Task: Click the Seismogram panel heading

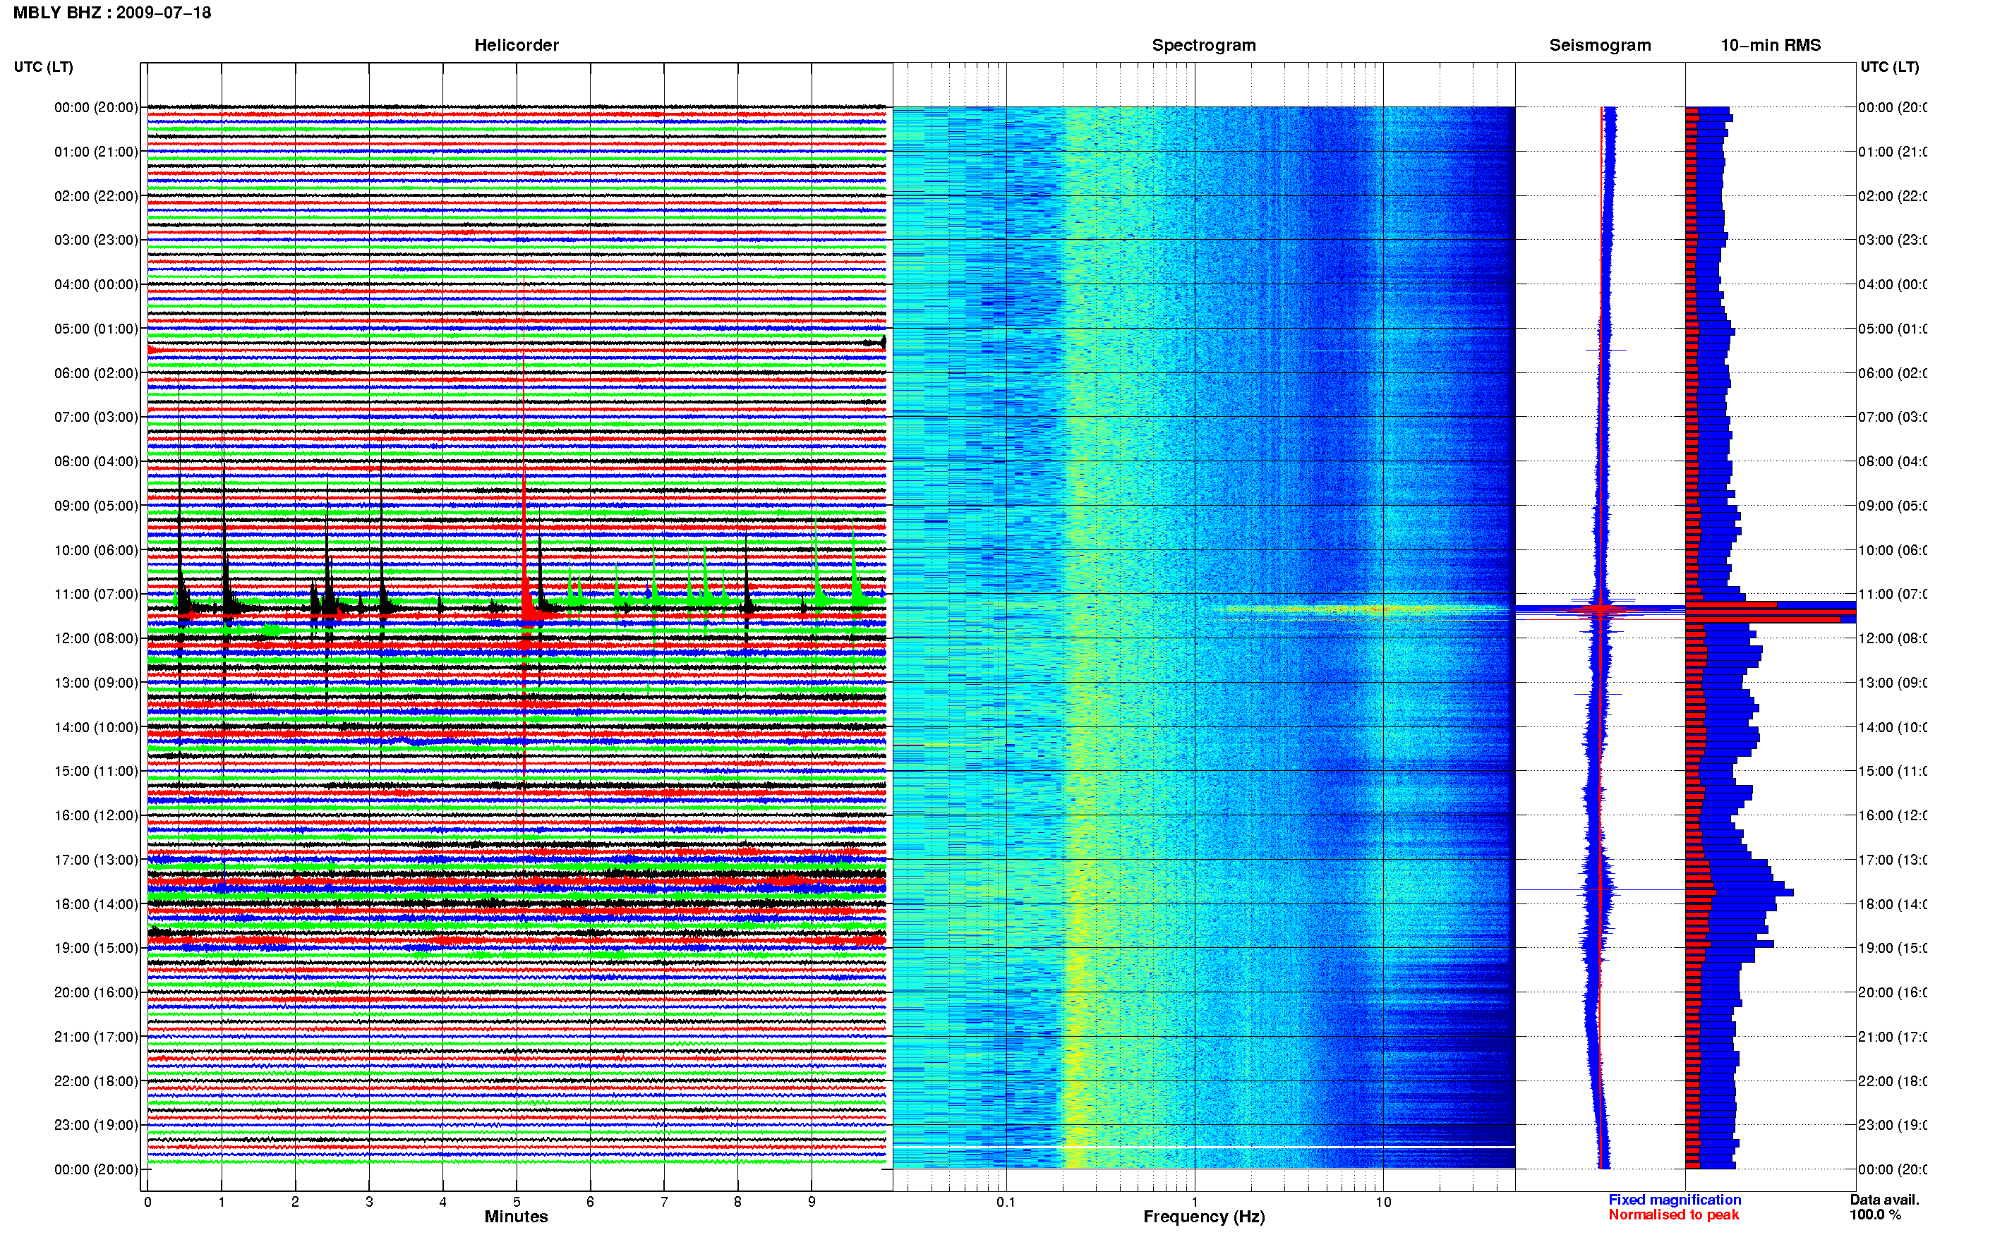Action: (1600, 45)
